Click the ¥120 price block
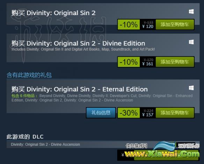 tap(148, 25)
